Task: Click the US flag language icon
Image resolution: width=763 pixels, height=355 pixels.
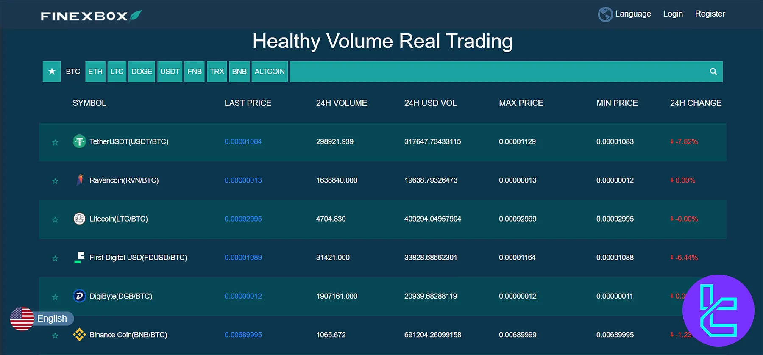Action: [x=22, y=319]
